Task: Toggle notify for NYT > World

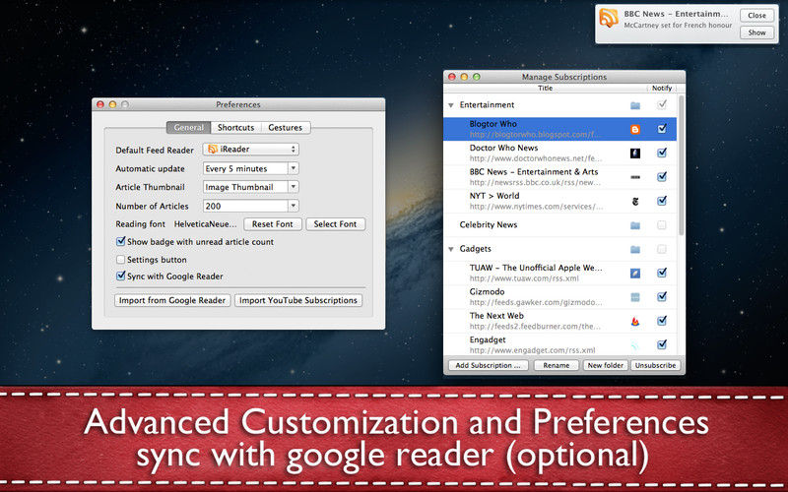Action: coord(662,201)
